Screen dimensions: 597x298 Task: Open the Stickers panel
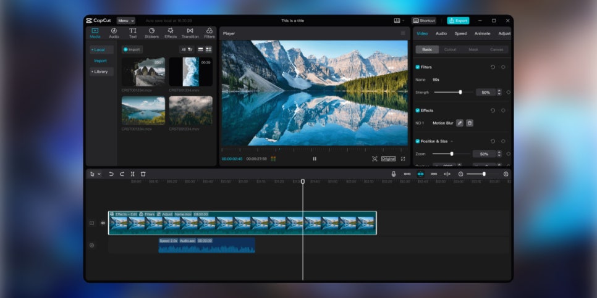click(151, 33)
